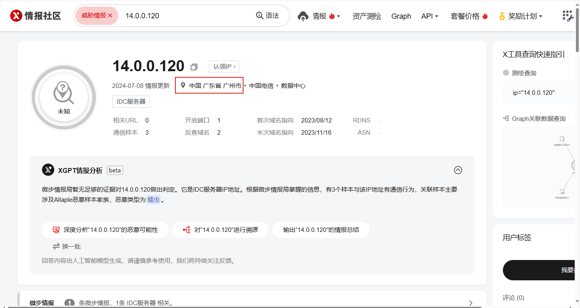This screenshot has width=580, height=308.
Task: Click the X 情报社区 logo
Action: [x=35, y=16]
